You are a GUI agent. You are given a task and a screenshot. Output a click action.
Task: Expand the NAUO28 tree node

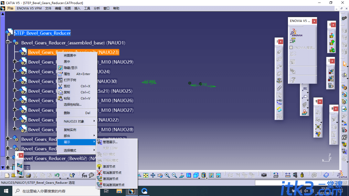15,129
